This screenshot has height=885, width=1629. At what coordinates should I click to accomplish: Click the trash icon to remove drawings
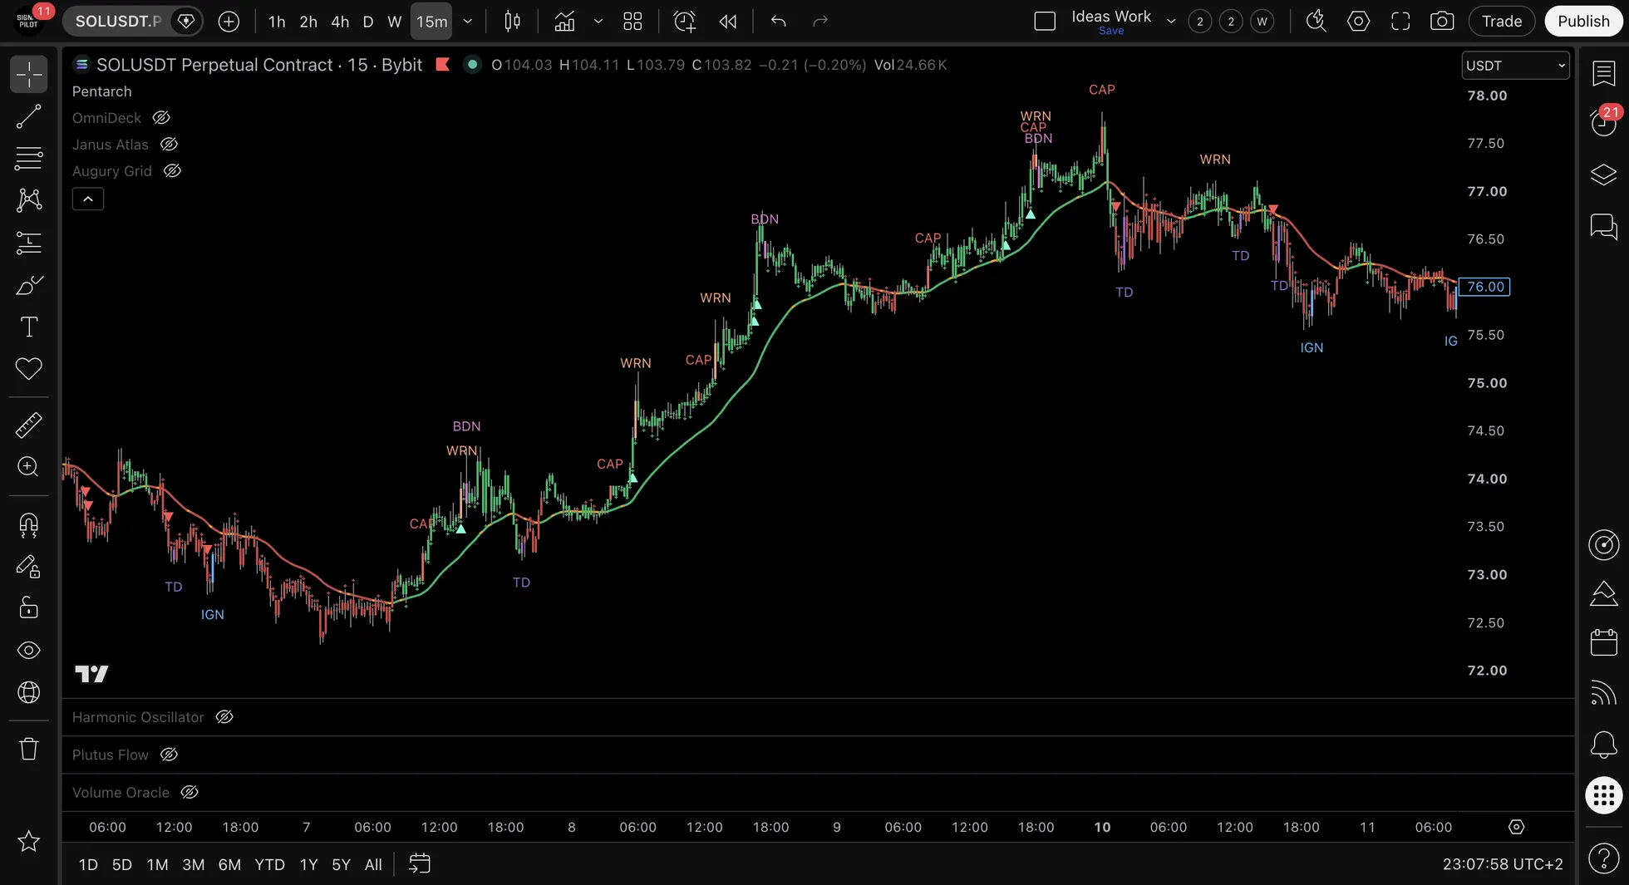tap(28, 749)
